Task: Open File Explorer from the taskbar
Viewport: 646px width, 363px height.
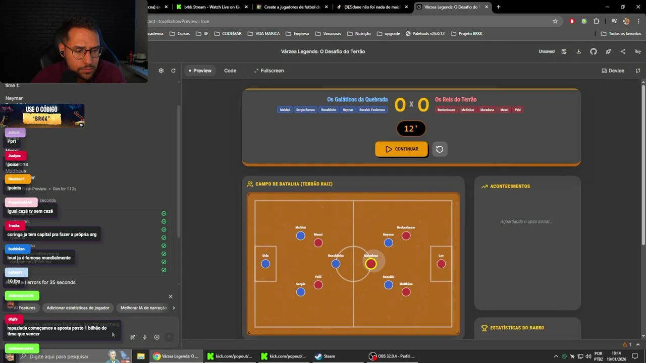Action: click(x=141, y=356)
